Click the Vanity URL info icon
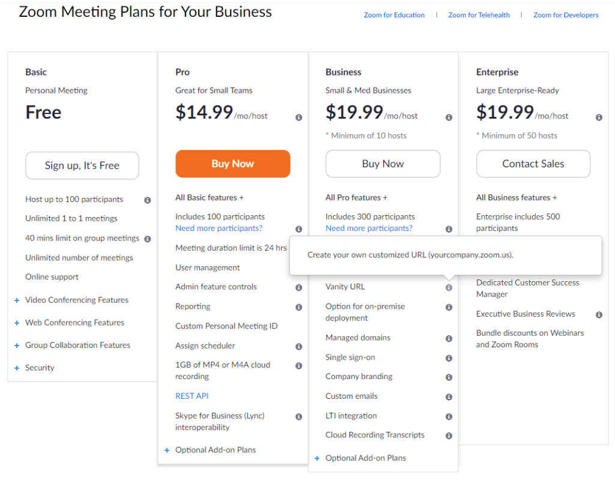 449,287
